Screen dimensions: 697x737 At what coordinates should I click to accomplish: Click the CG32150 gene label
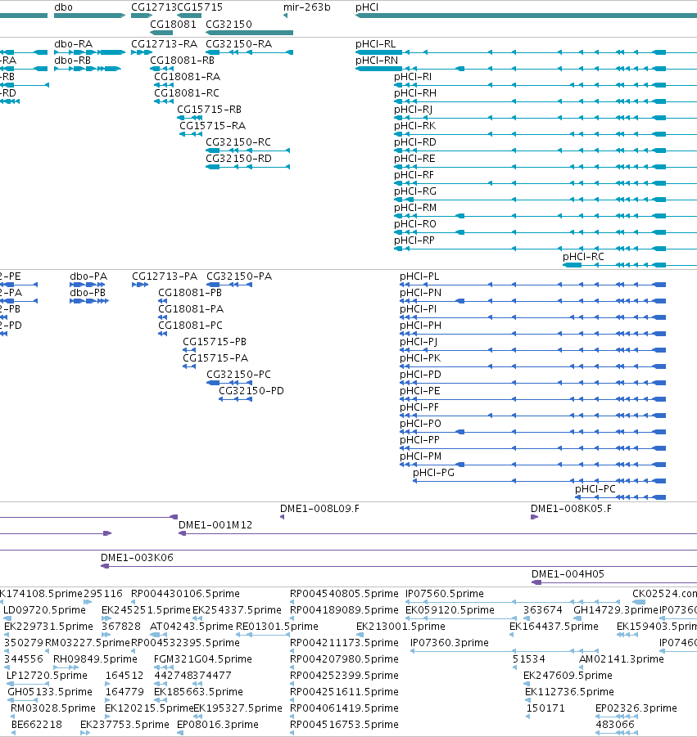coord(229,25)
